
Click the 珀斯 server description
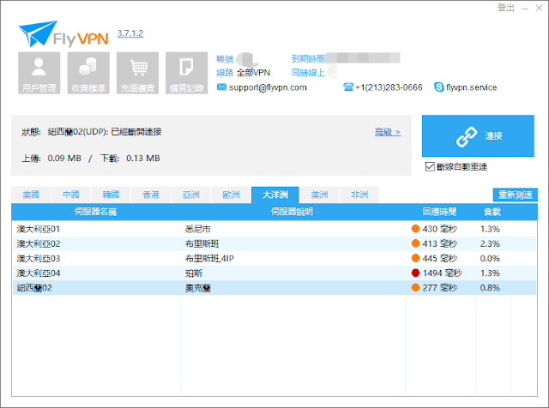[x=194, y=273]
